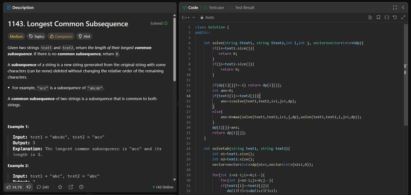The height and width of the screenshot is (195, 411).
Task: Click "Example 1:" heading
Action: pos(18,127)
